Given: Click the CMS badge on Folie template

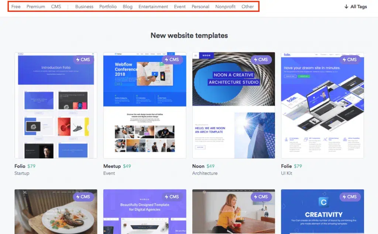Looking at the screenshot, I should click(350, 60).
